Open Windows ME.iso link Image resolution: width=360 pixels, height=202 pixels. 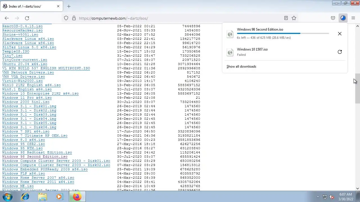(18, 186)
